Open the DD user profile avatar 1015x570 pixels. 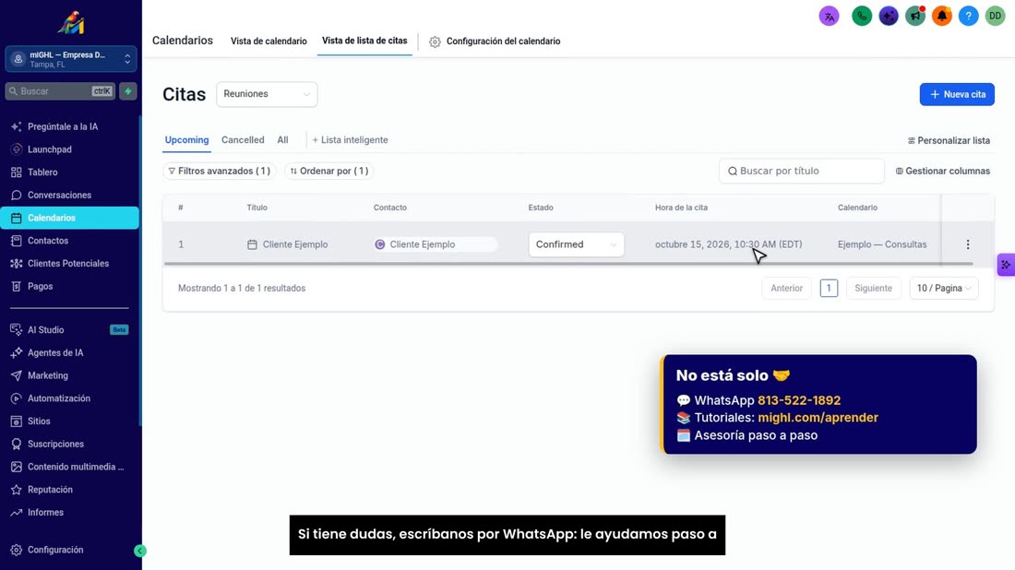pos(995,17)
